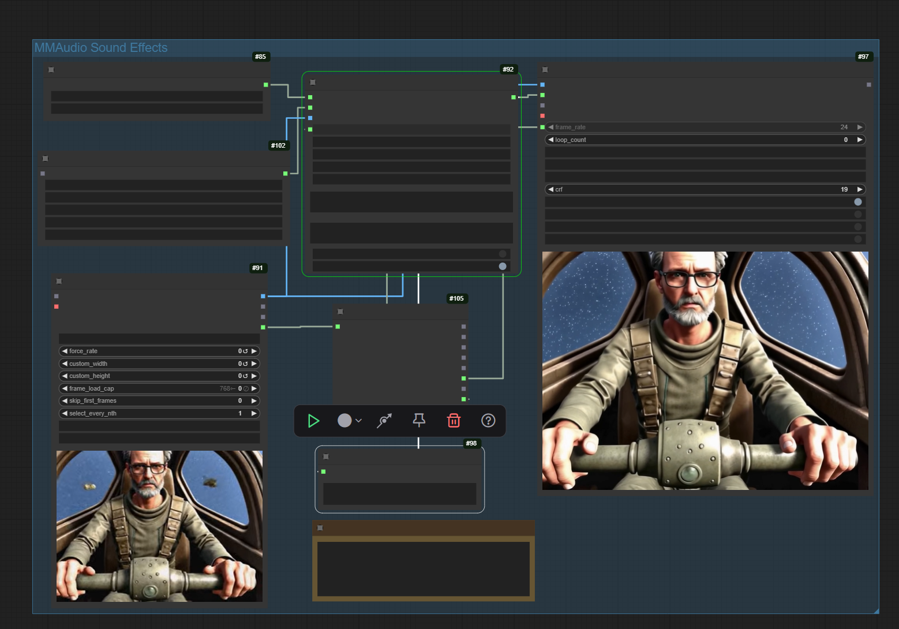Click the reset icon on force_rate

[245, 351]
